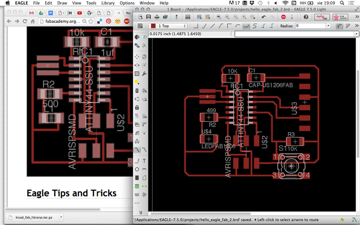Select the Move tool

(x=137, y=57)
